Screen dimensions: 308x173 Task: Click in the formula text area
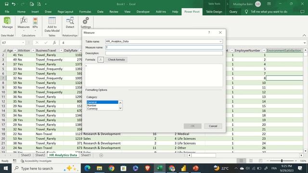pyautogui.click(x=154, y=75)
